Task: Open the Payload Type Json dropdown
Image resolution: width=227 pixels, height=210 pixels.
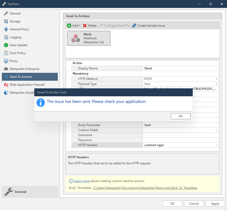Action: pos(216,84)
